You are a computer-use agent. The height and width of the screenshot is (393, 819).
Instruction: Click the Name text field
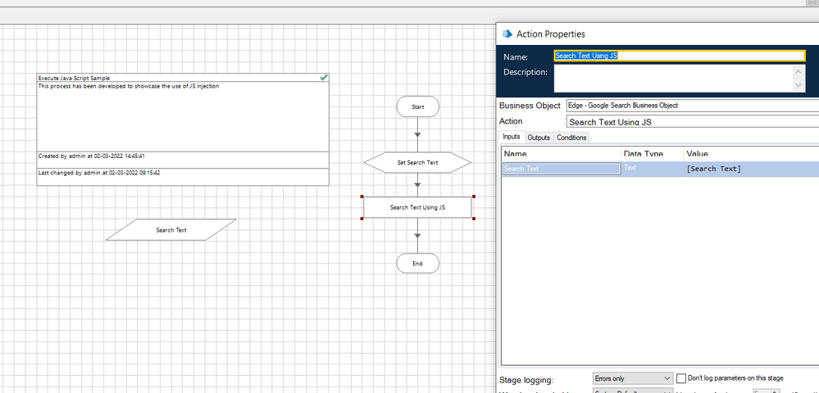(680, 56)
